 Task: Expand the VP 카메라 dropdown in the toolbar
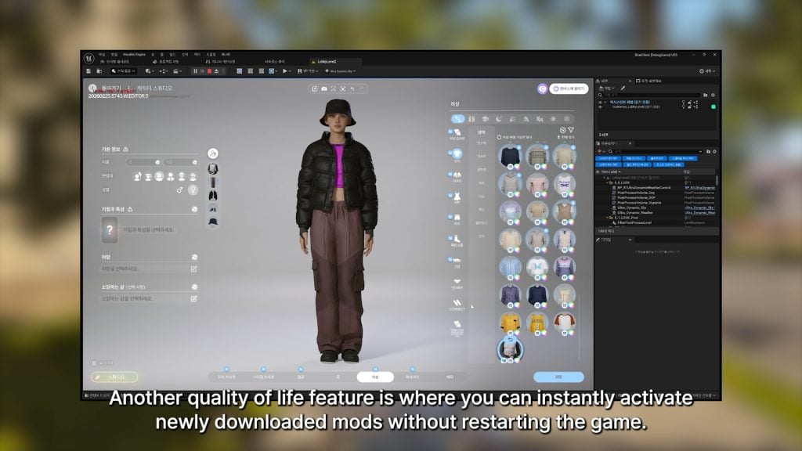point(316,71)
